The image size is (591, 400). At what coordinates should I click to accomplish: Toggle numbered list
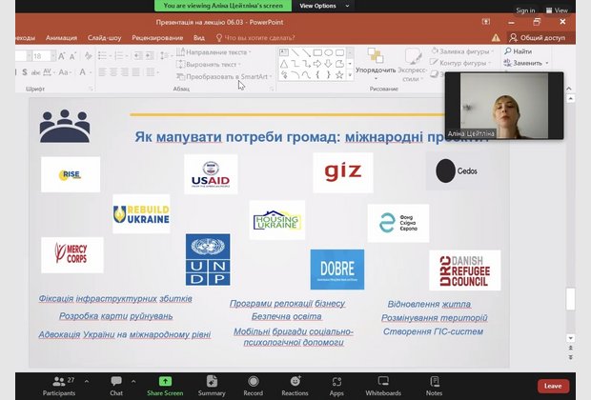[x=120, y=56]
